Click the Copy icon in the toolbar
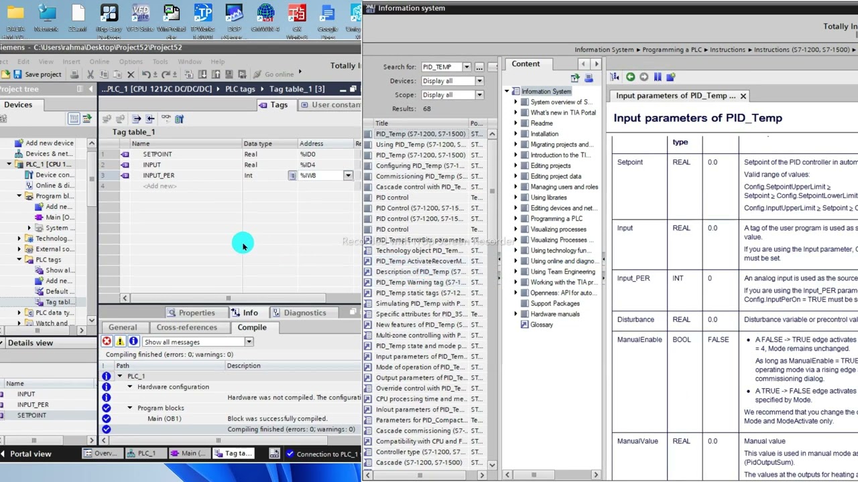The width and height of the screenshot is (858, 482). [104, 74]
